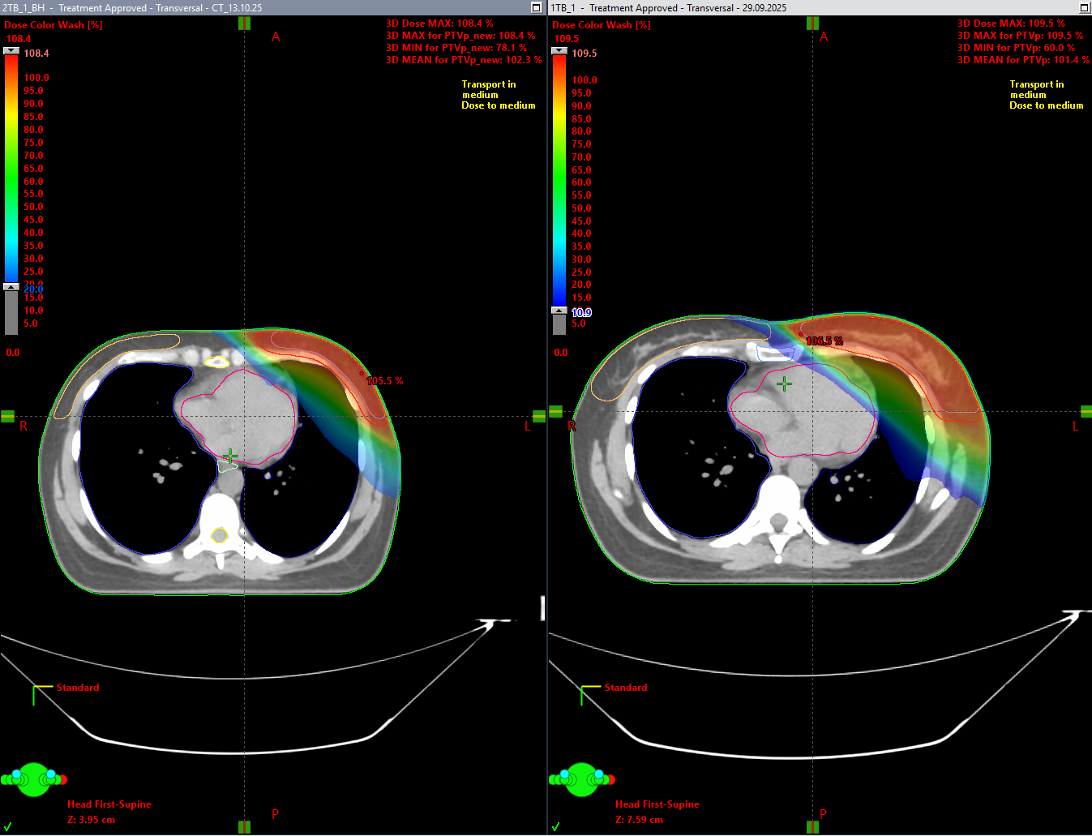Viewport: 1092px width, 836px height.
Task: Select the 2TB_1_BH Treatment Approved title bar
Action: point(243,7)
